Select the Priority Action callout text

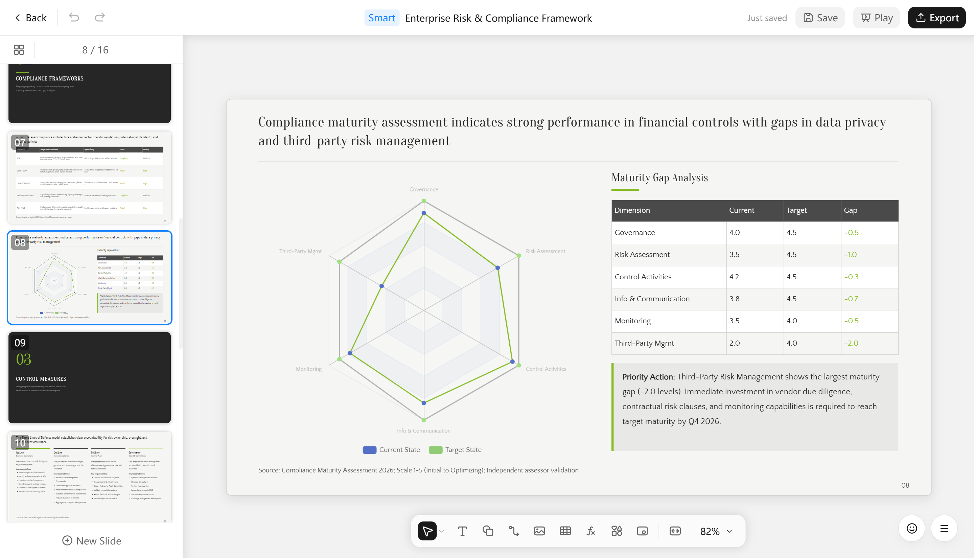pyautogui.click(x=751, y=399)
